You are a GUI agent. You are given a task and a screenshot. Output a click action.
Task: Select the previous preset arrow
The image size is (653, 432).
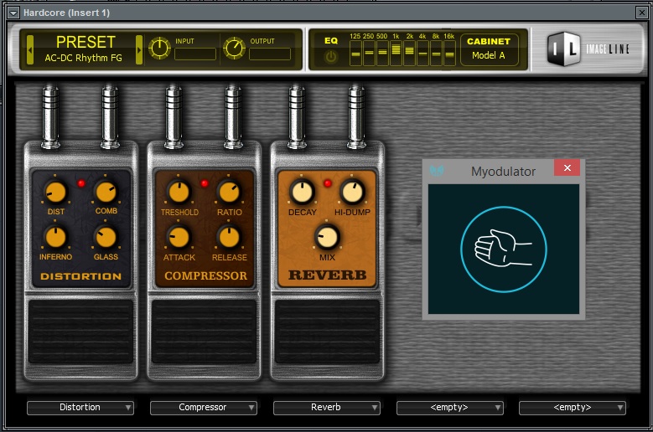click(30, 49)
